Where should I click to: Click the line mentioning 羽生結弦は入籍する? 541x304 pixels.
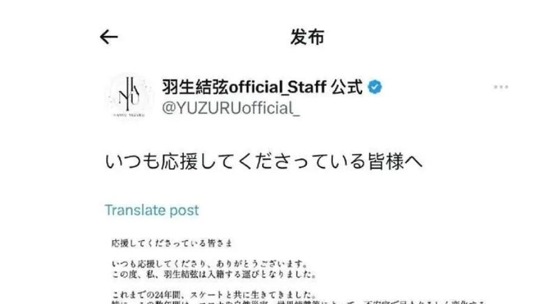(214, 275)
